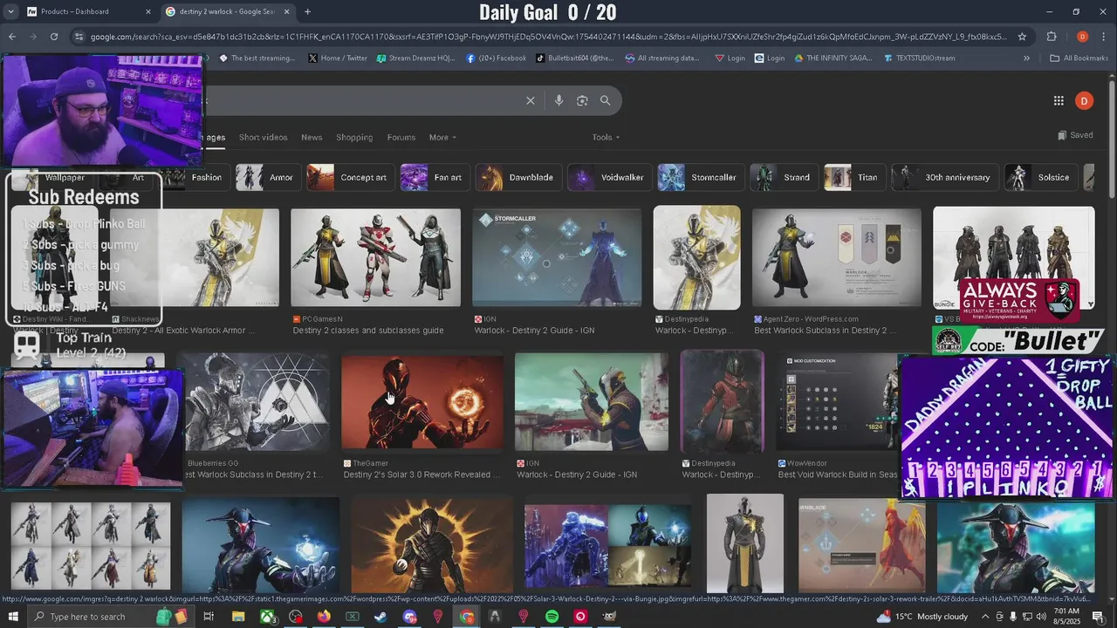Expand the More search filters dropdown

[x=442, y=137]
